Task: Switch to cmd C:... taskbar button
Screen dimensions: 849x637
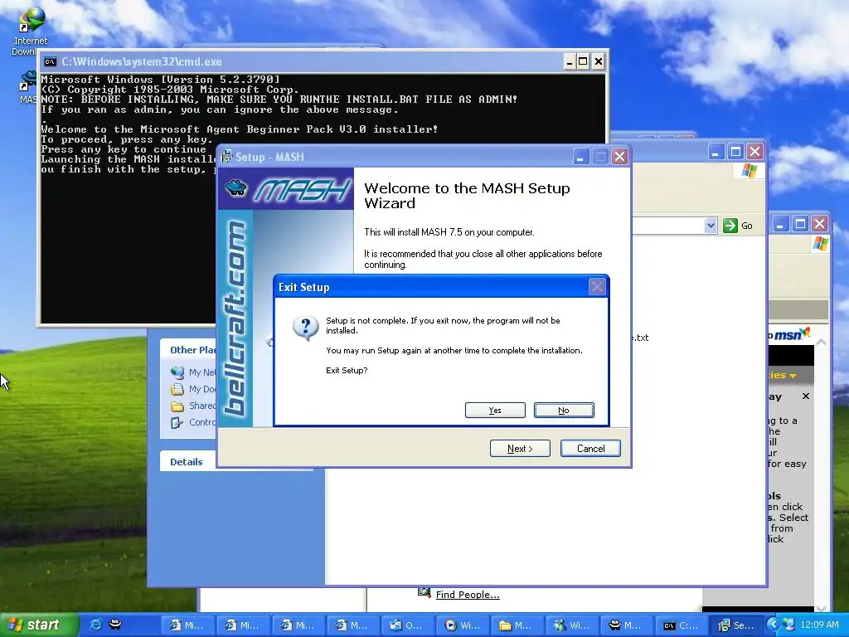Action: [682, 625]
